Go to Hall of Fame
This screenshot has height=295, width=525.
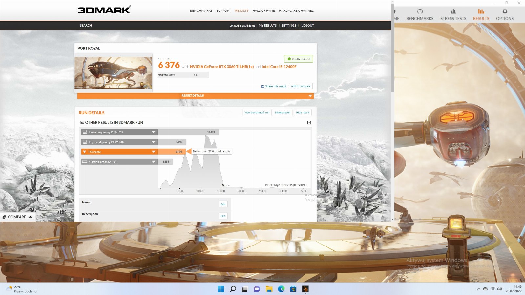(x=263, y=11)
